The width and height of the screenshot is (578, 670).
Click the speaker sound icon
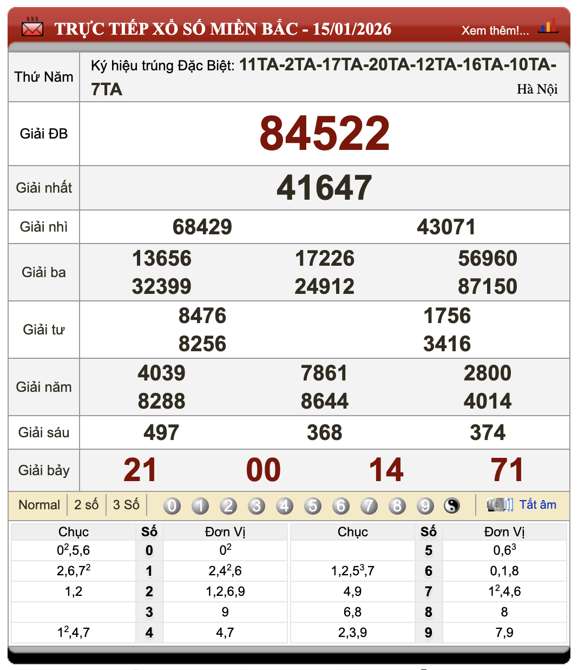pos(501,504)
